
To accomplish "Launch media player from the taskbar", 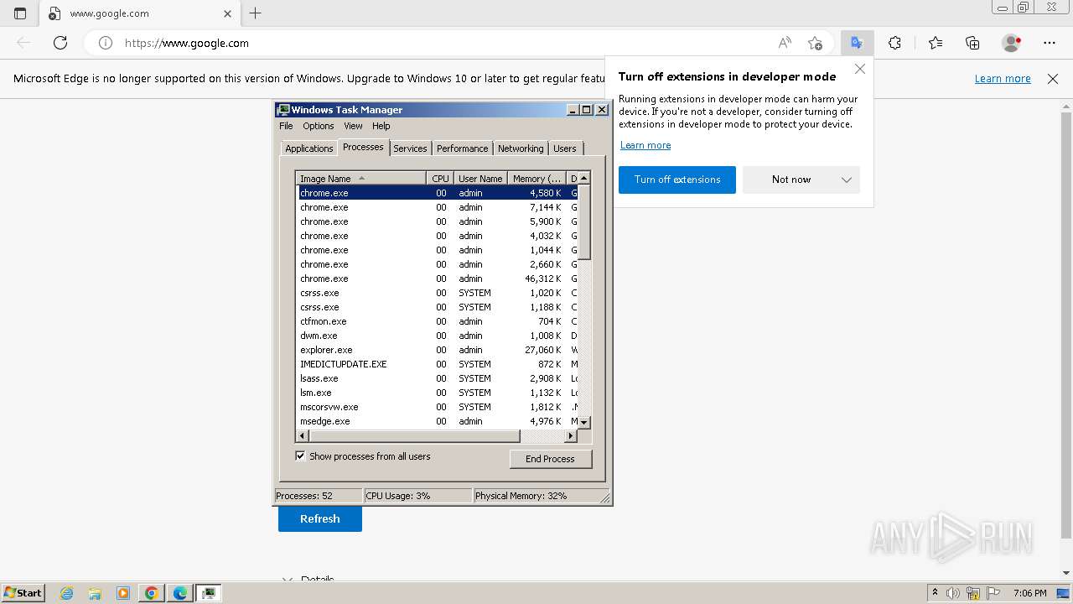I will 123,593.
